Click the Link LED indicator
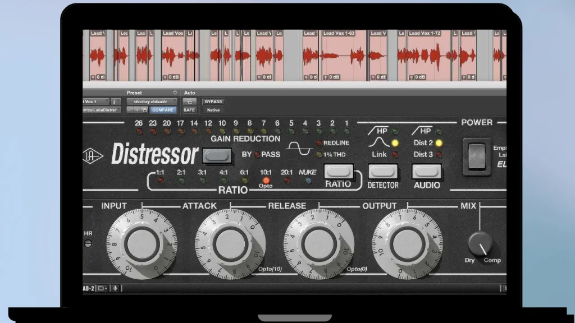The height and width of the screenshot is (323, 575). point(395,155)
